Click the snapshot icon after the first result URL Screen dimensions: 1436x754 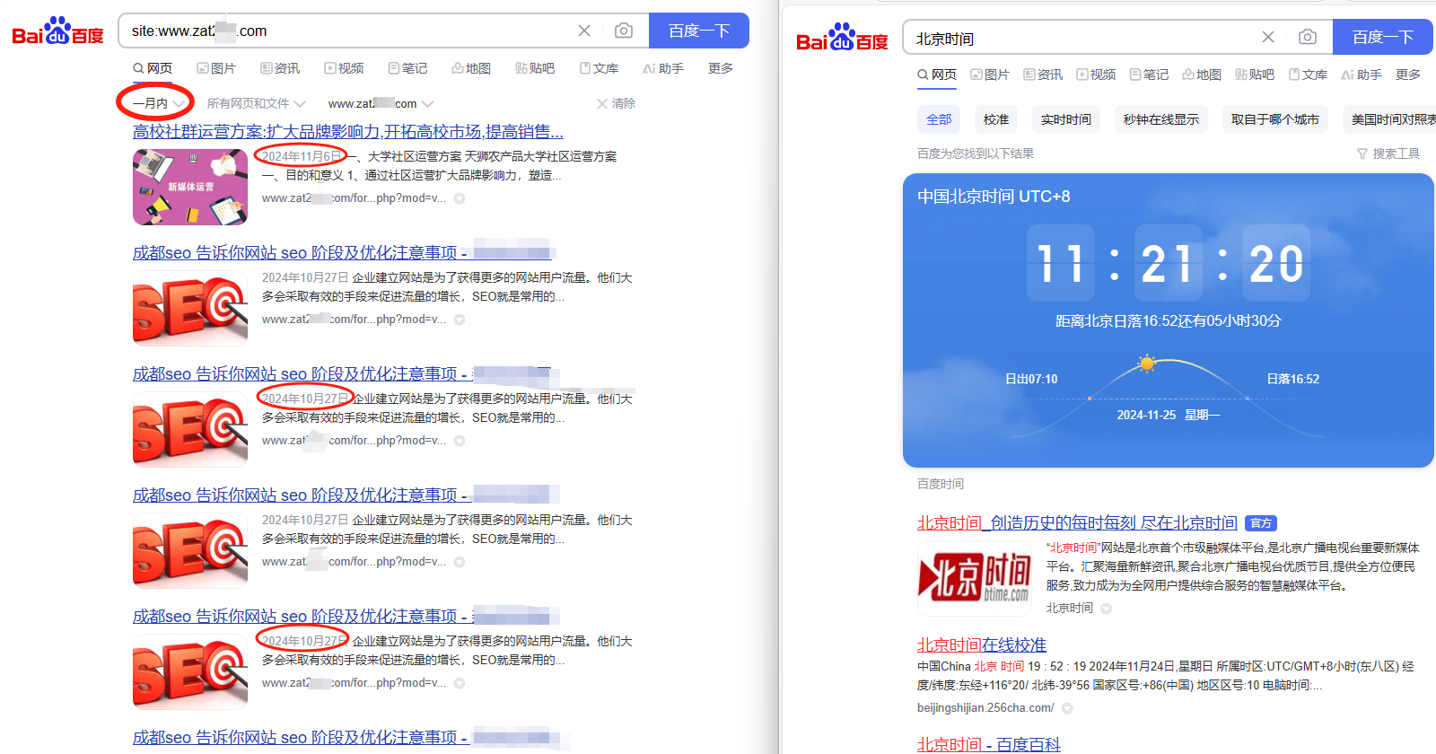coord(460,198)
